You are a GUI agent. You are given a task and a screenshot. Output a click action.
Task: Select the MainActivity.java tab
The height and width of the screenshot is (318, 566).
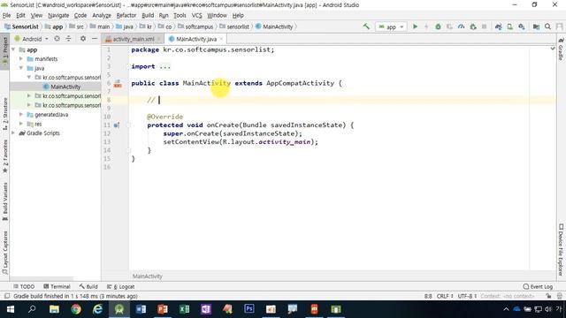(x=196, y=39)
